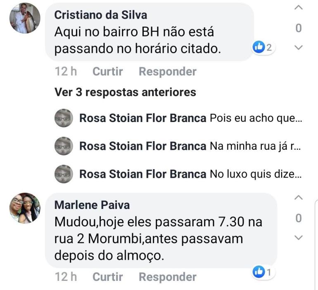Click avatar beside 'Pois eu acho que' reply
The height and width of the screenshot is (290, 318).
tap(64, 118)
